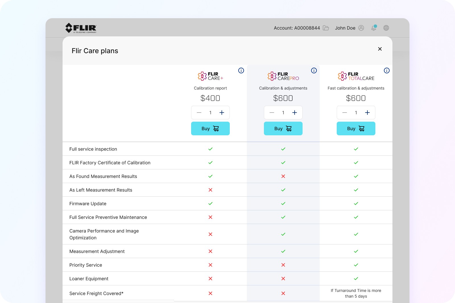The height and width of the screenshot is (303, 455).
Task: Select the Firmware Update row label
Action: tap(88, 204)
